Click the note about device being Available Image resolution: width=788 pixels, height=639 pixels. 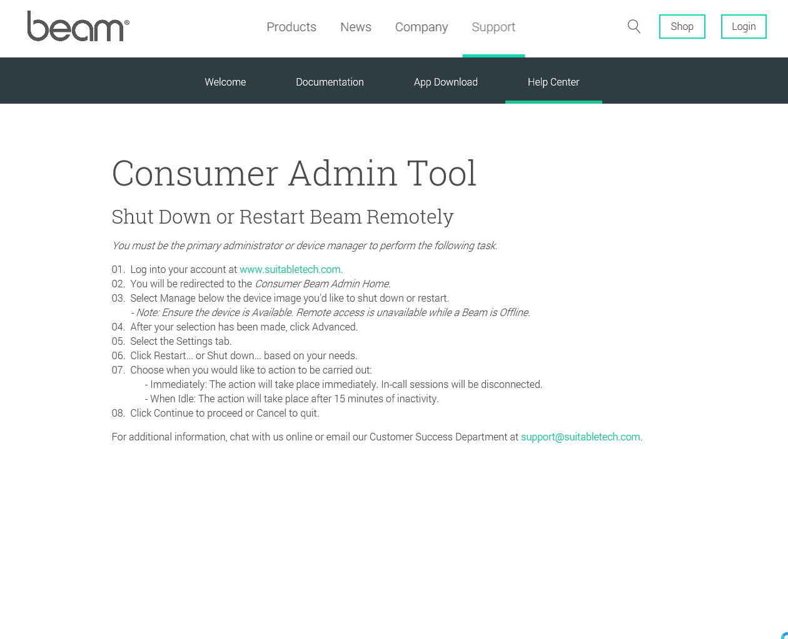(330, 312)
